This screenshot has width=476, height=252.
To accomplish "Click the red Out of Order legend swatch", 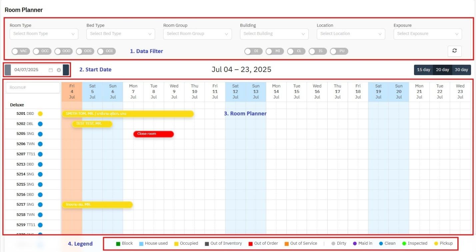I will coord(250,244).
